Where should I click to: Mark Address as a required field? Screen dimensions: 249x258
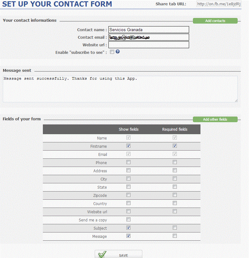pos(175,170)
